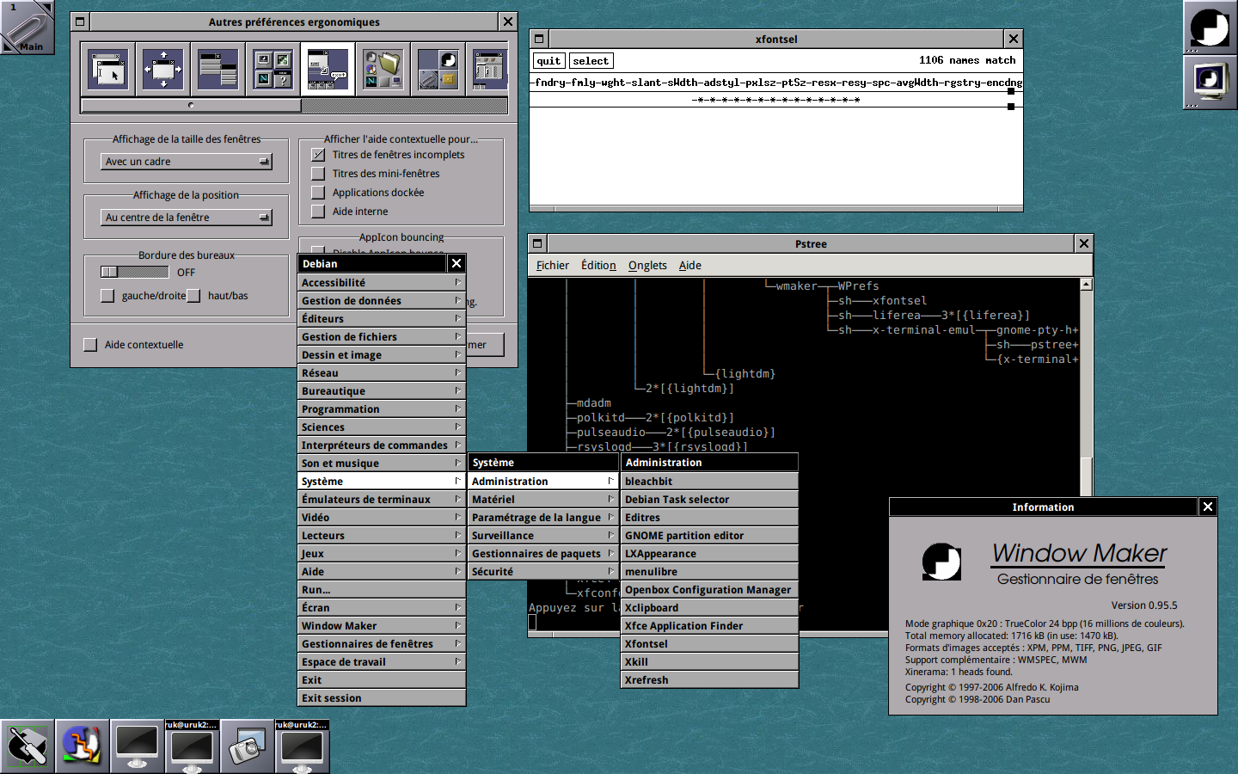
Task: Click the colorful puzzle-shaped application icon
Action: pyautogui.click(x=83, y=746)
